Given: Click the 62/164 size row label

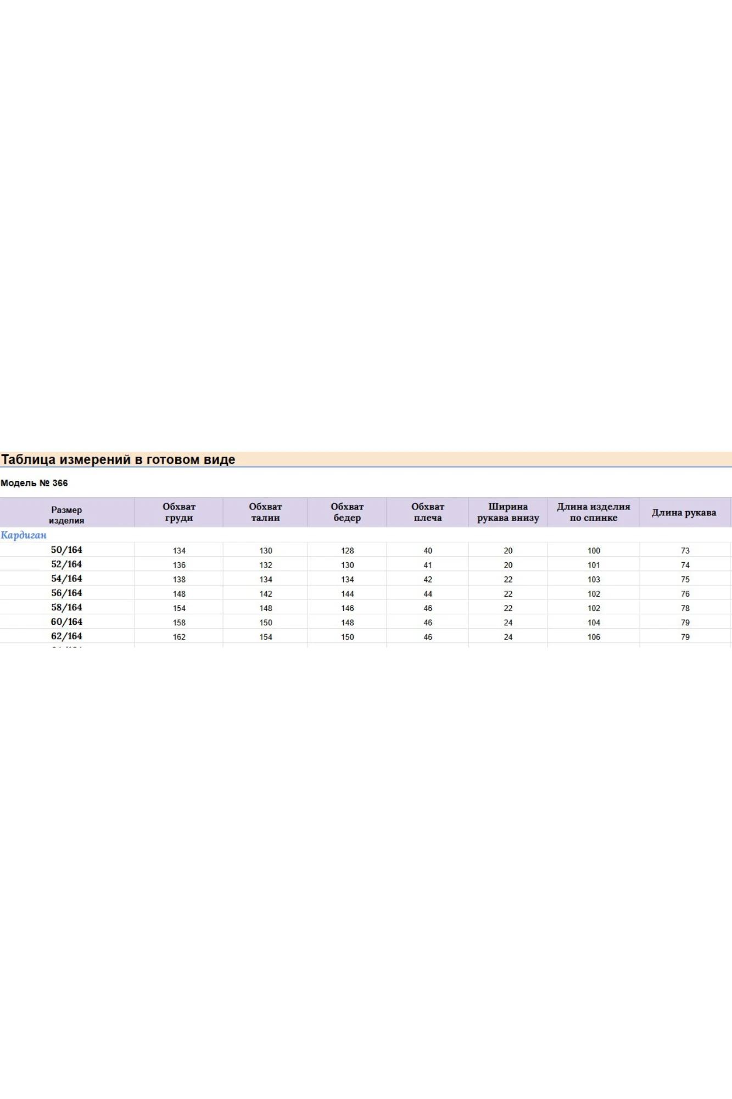Looking at the screenshot, I should pyautogui.click(x=66, y=636).
